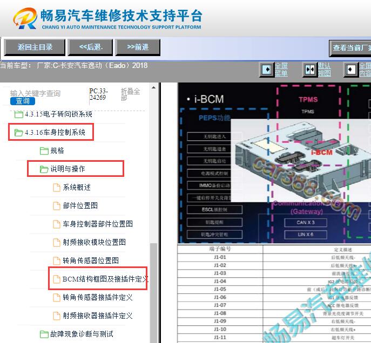Click the 射频接收器接插件定义 page icon

pos(56,316)
